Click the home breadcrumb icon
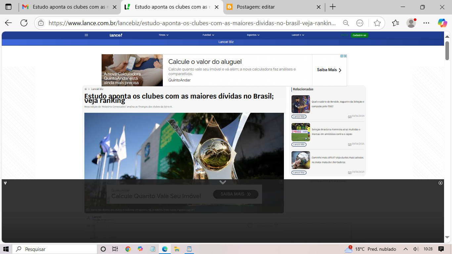This screenshot has height=254, width=452. tap(86, 89)
